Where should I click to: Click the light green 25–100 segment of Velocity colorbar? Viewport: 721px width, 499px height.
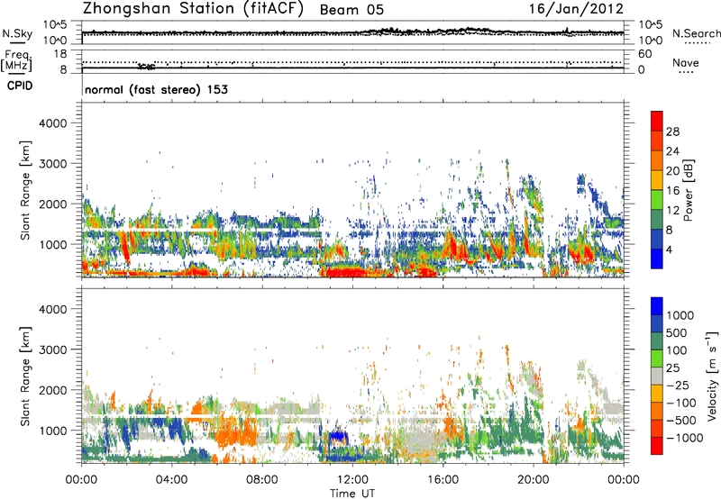[x=657, y=359]
